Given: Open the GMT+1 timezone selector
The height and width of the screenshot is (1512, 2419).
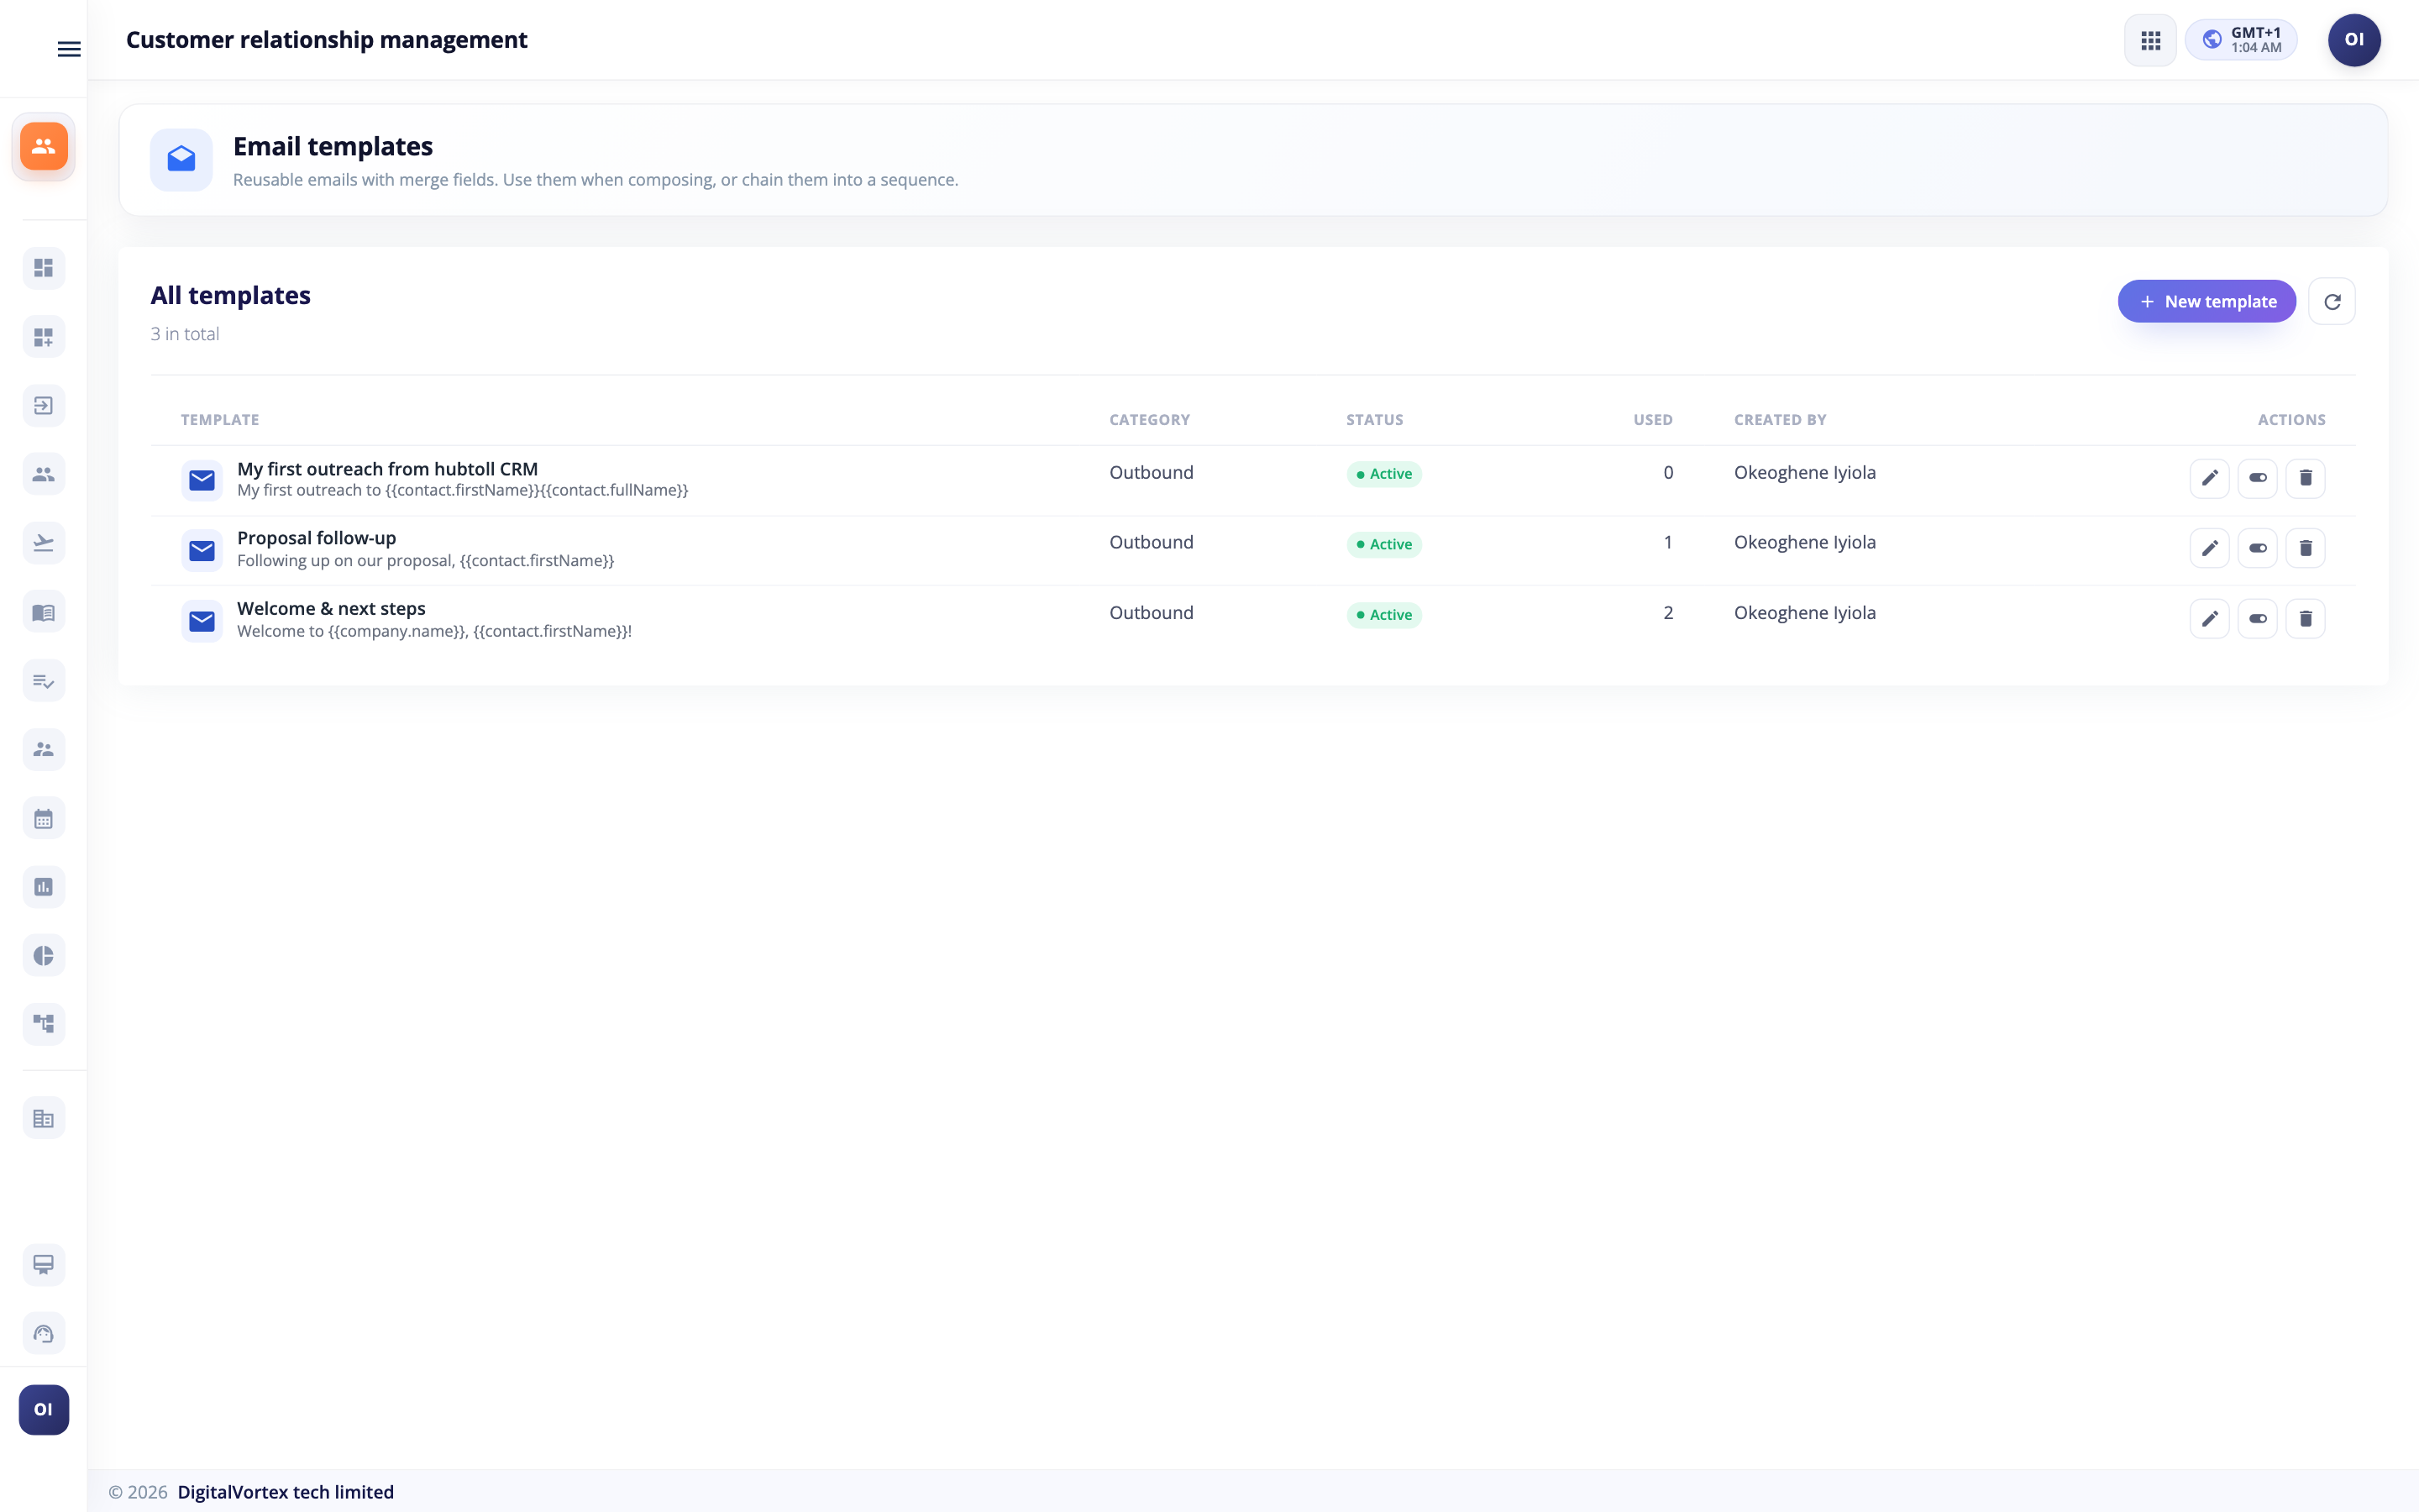Looking at the screenshot, I should (x=2241, y=40).
